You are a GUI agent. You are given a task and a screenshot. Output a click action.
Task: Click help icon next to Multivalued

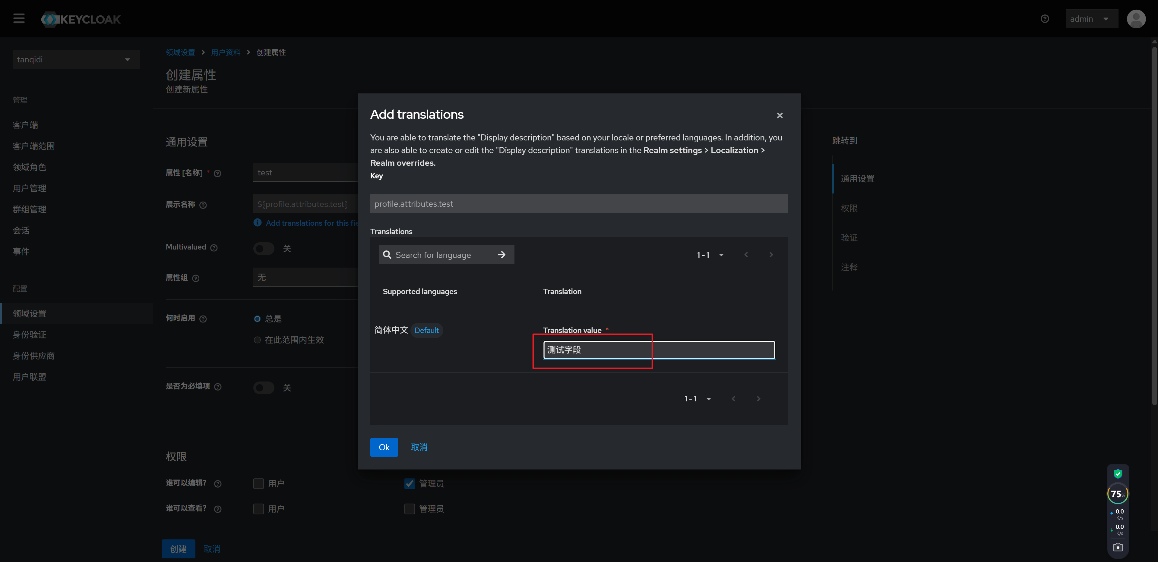pyautogui.click(x=214, y=248)
